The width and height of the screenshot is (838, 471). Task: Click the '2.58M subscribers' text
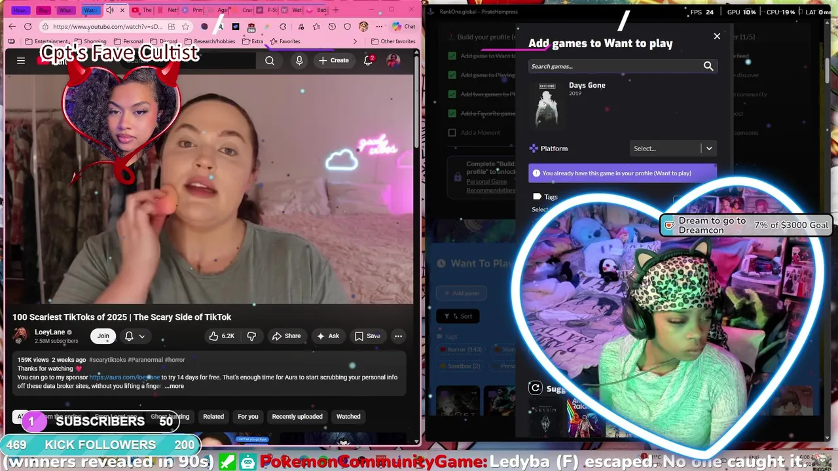tap(56, 341)
